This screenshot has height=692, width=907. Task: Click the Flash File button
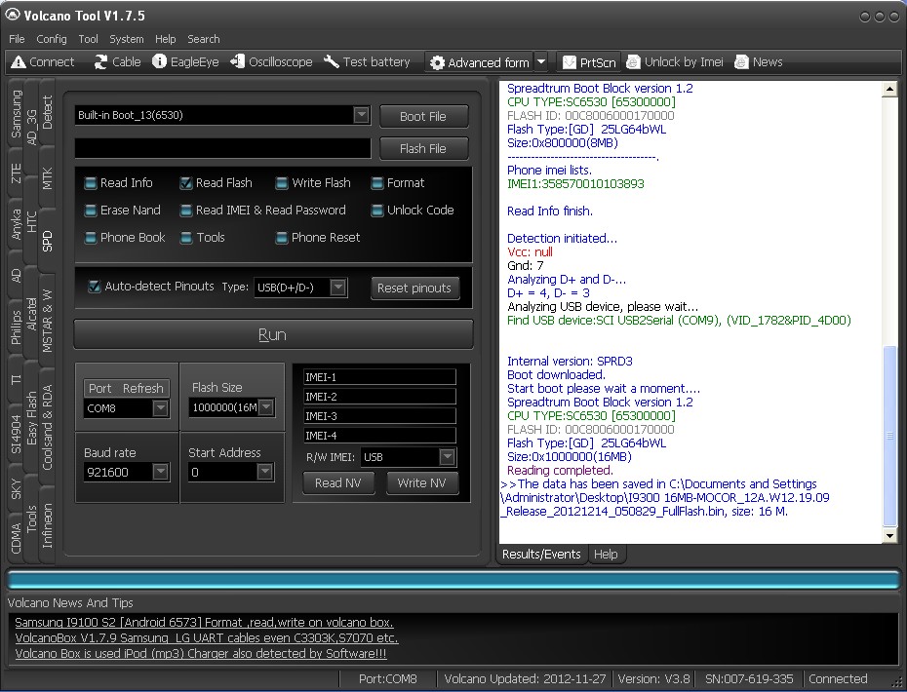tap(423, 148)
